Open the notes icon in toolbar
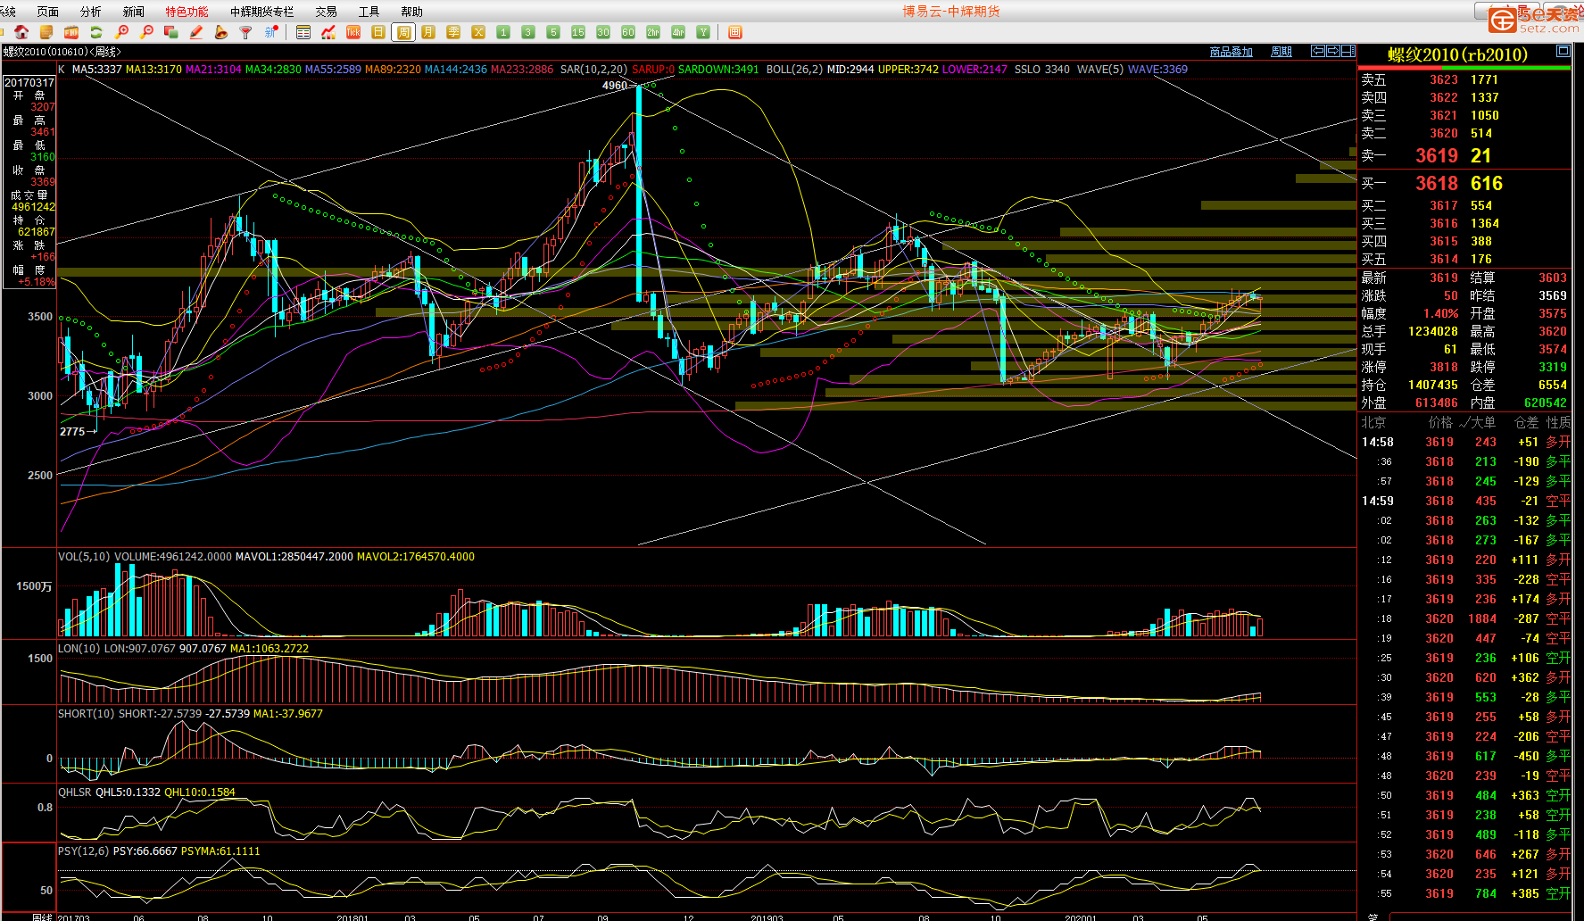Viewport: 1584px width, 921px height. 46,32
